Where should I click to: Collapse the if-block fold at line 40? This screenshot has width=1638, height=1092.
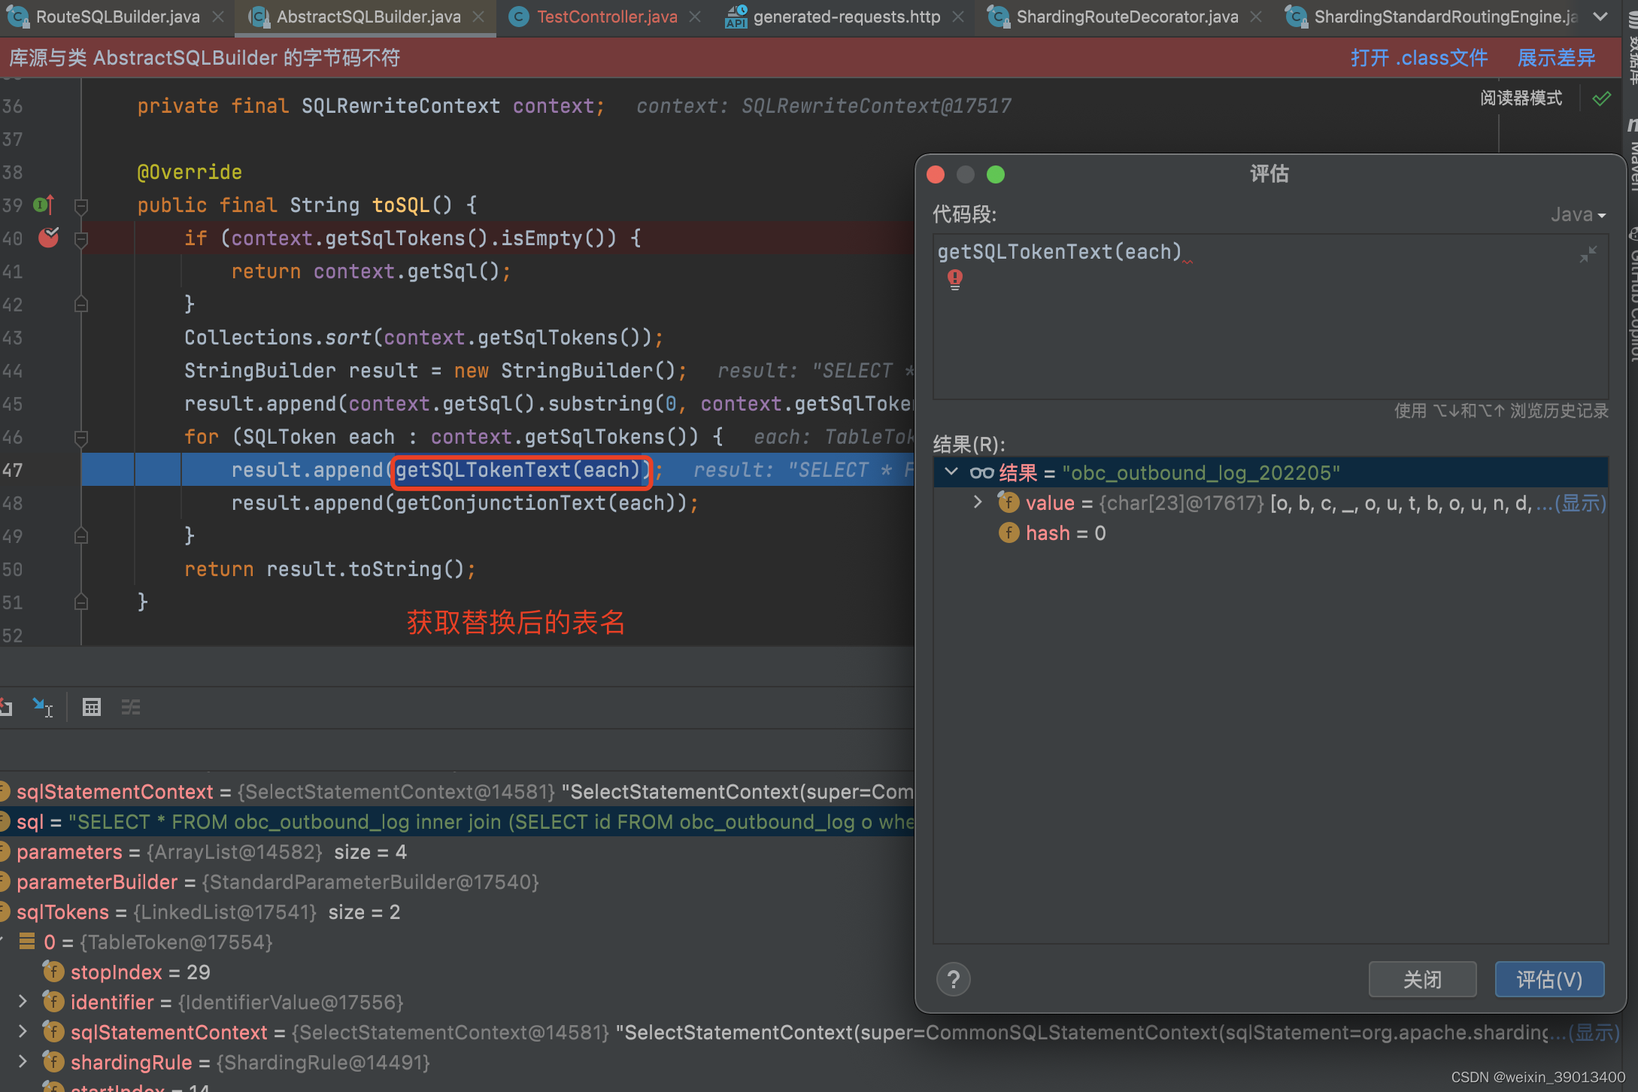(x=81, y=238)
